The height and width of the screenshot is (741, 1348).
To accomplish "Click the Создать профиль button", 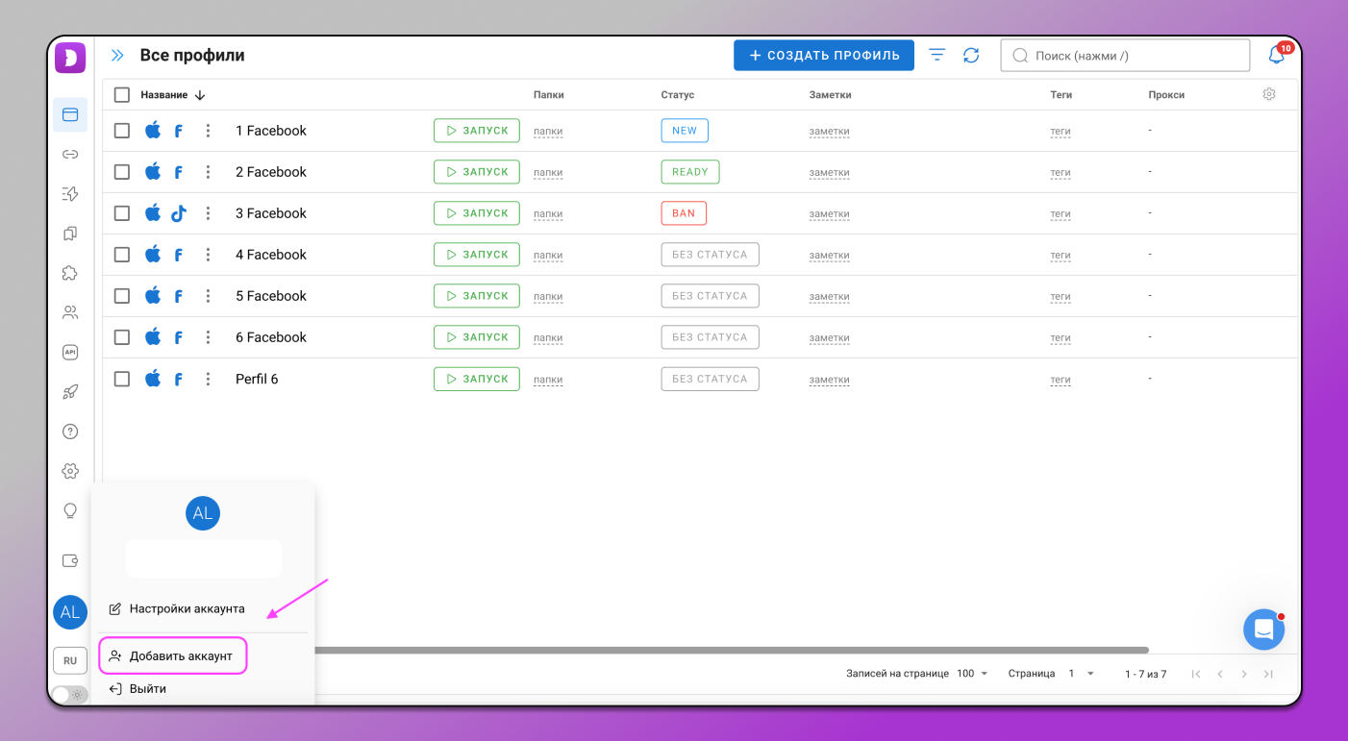I will tap(823, 56).
